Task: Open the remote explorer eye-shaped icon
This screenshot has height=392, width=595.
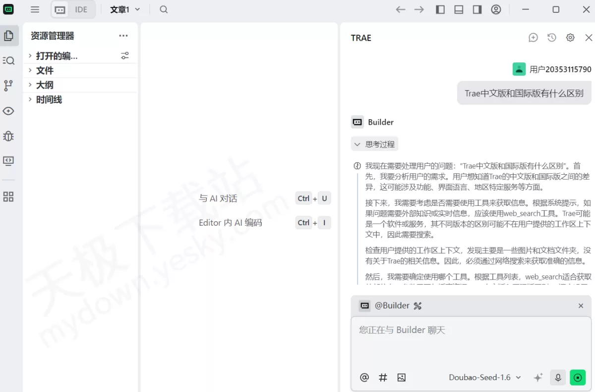Action: pos(8,111)
